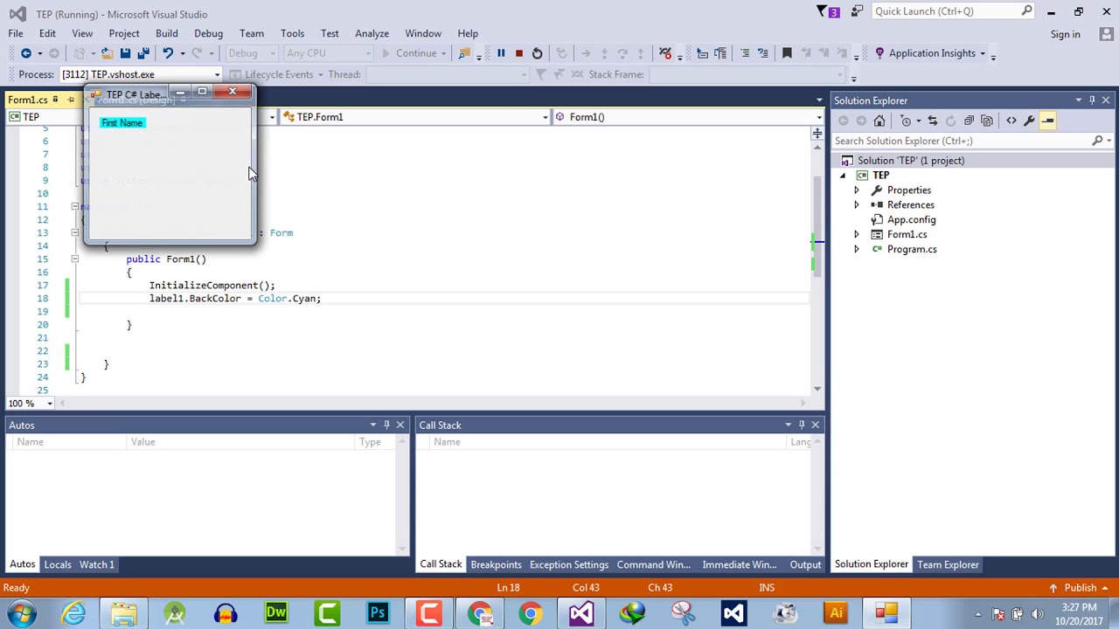1119x629 pixels.
Task: Switch to the Locals tab
Action: 58,564
